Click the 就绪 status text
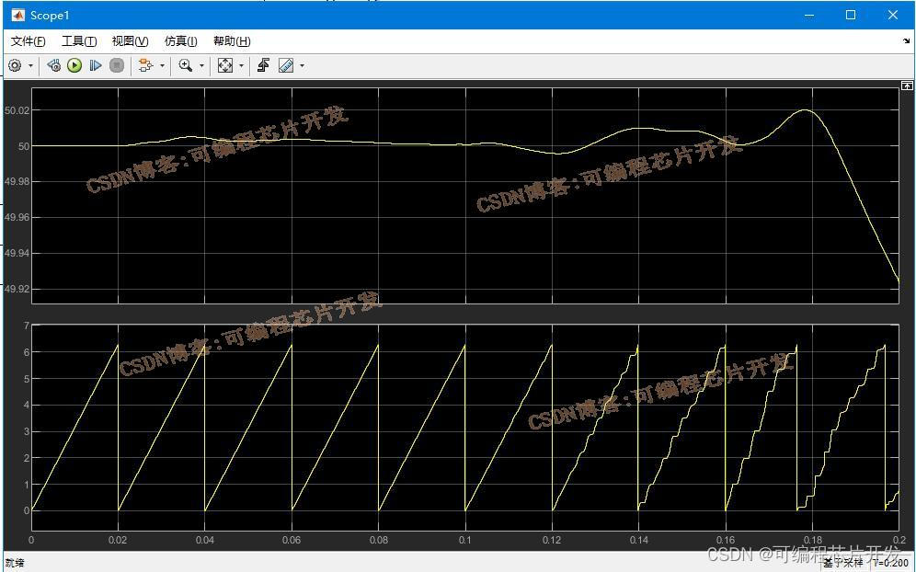 (x=14, y=564)
